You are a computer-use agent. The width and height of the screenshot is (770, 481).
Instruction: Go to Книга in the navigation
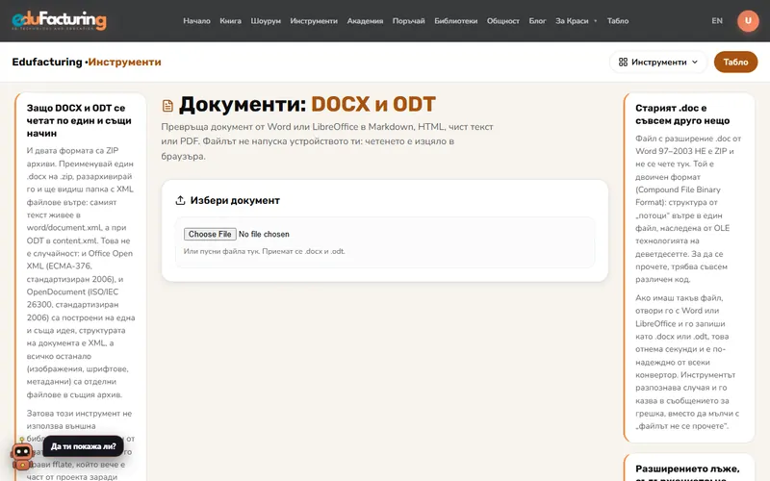click(230, 20)
